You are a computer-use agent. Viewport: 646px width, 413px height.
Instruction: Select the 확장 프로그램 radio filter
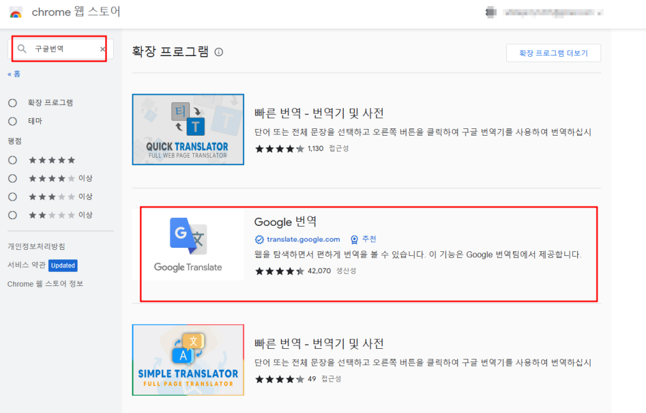(13, 103)
